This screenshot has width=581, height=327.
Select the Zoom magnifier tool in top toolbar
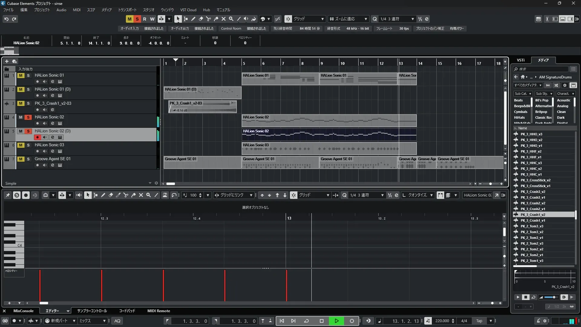231,19
